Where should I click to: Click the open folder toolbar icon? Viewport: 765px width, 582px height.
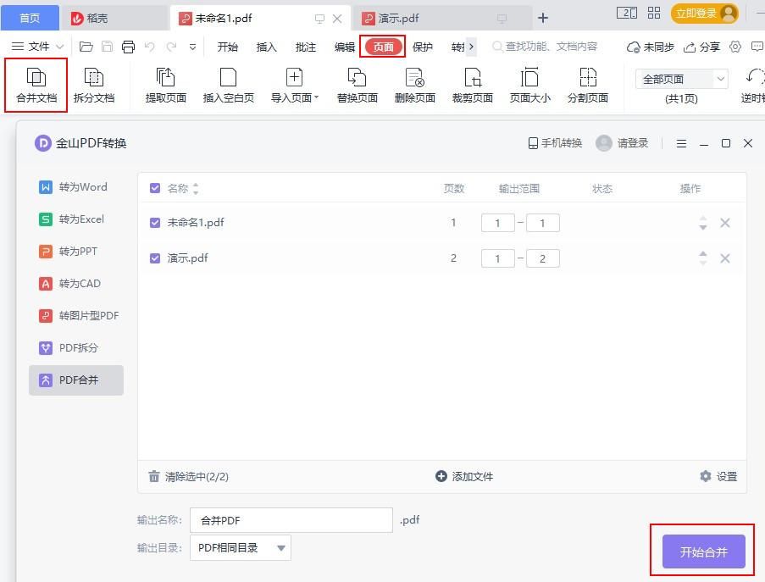(86, 47)
